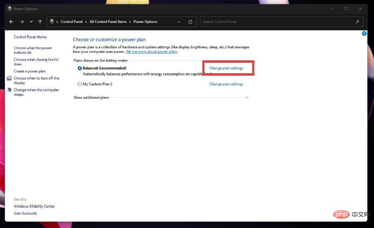
Task: Click the monitor icon beside turn off display
Action: point(9,78)
